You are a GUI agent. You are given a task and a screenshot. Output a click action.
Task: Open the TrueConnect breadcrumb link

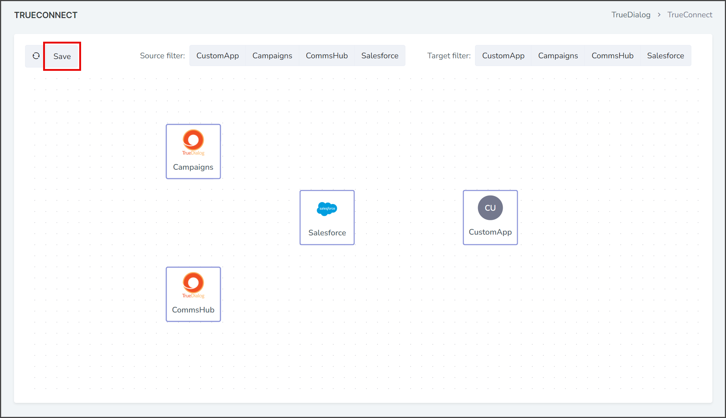(x=690, y=15)
